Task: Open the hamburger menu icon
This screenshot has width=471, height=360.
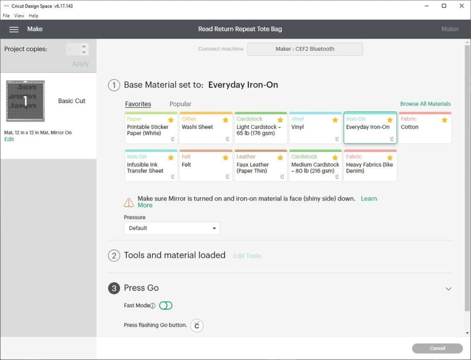Action: click(x=14, y=29)
